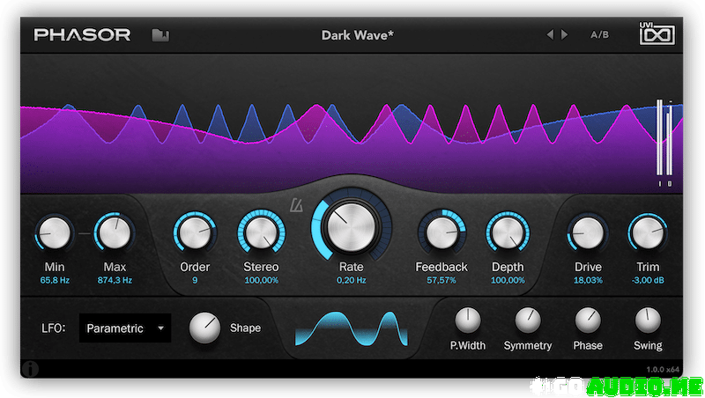Click the Symmetry knob
The width and height of the screenshot is (705, 398).
[x=528, y=321]
